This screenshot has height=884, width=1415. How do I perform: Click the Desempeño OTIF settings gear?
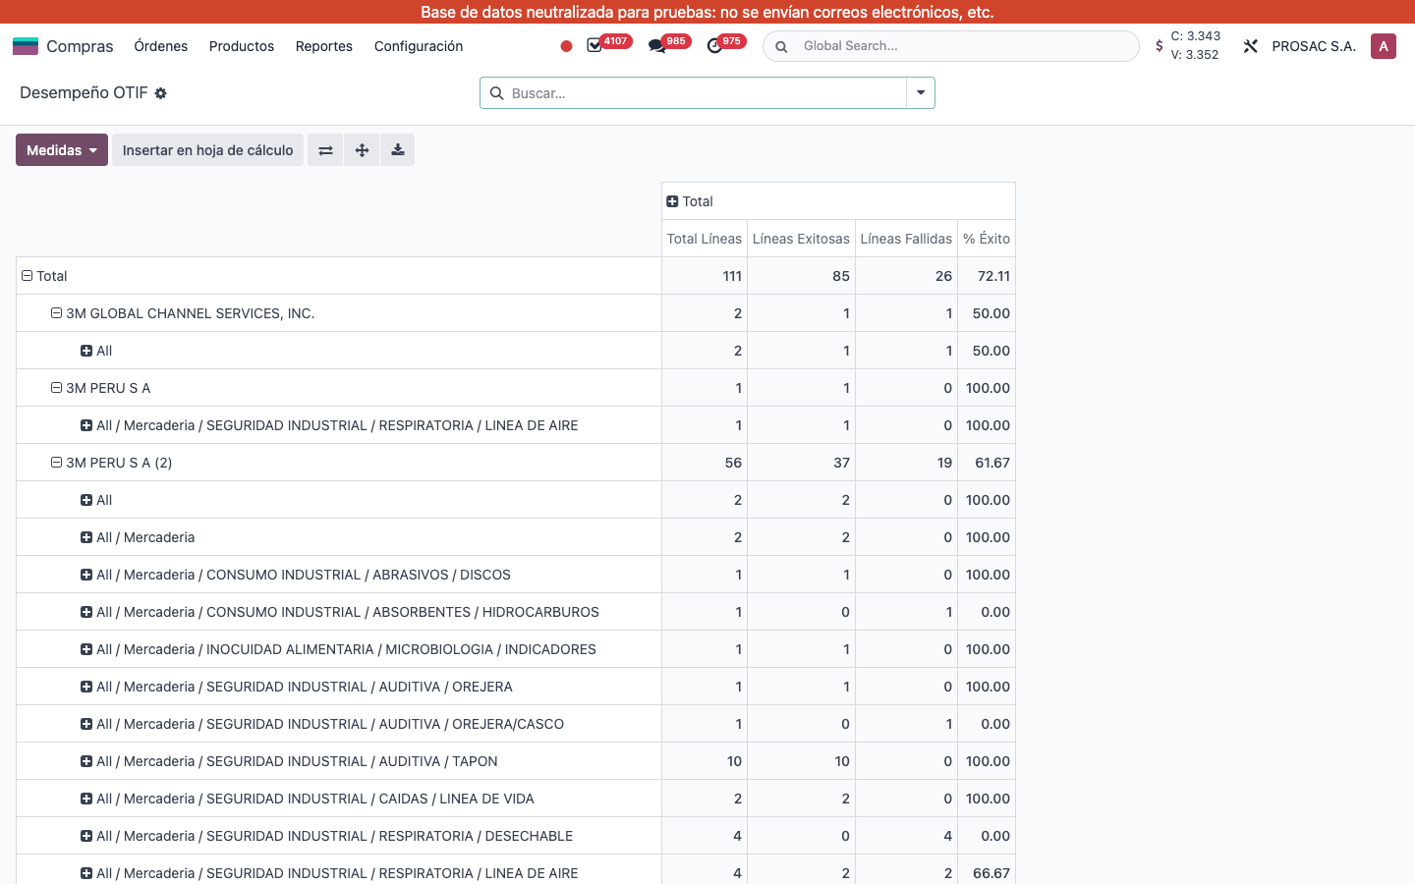click(x=160, y=93)
